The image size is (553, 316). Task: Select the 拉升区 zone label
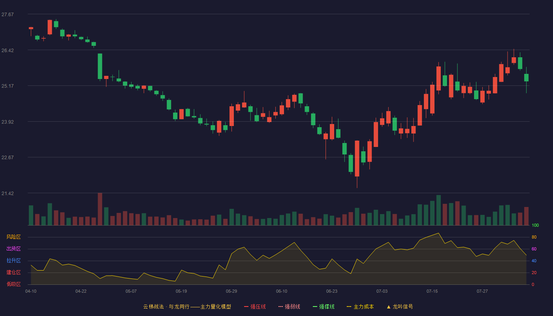click(x=13, y=261)
